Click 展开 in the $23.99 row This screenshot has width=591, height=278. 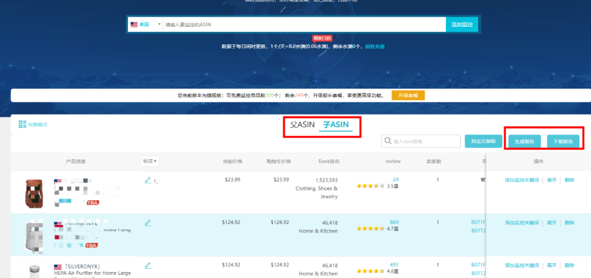pyautogui.click(x=552, y=181)
